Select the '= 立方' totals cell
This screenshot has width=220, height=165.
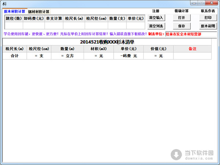click(67, 56)
